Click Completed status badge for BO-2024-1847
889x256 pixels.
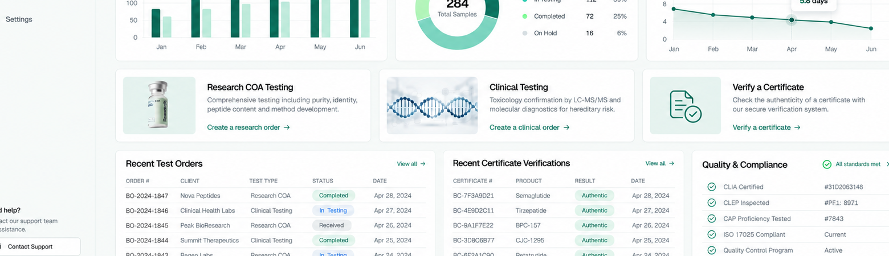point(333,195)
